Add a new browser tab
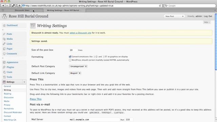The width and height of the screenshot is (217, 122). click(x=215, y=10)
